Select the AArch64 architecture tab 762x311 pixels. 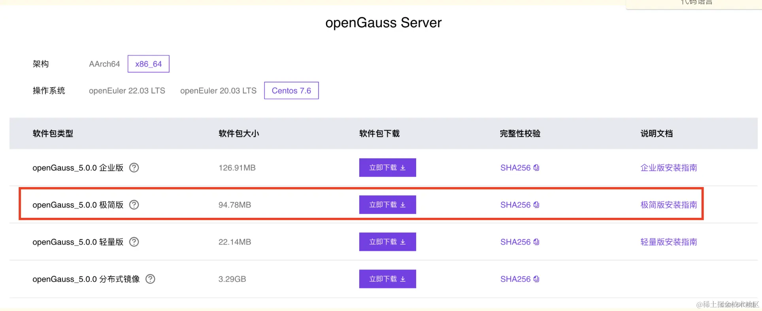pyautogui.click(x=104, y=64)
